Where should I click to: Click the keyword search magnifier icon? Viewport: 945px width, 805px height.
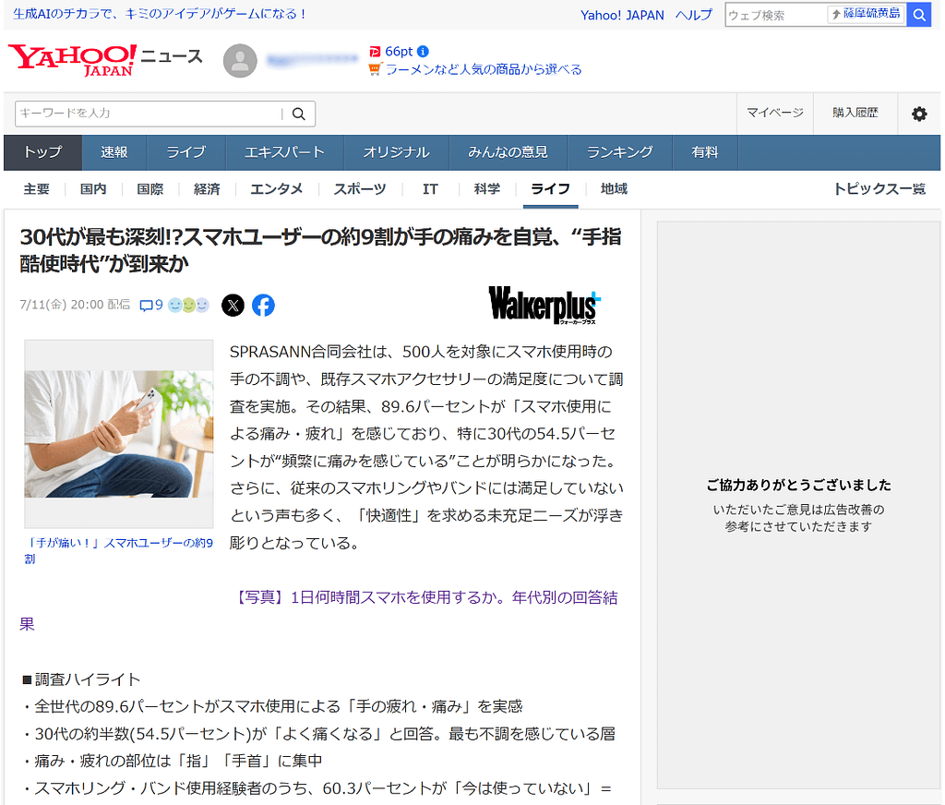pos(298,114)
